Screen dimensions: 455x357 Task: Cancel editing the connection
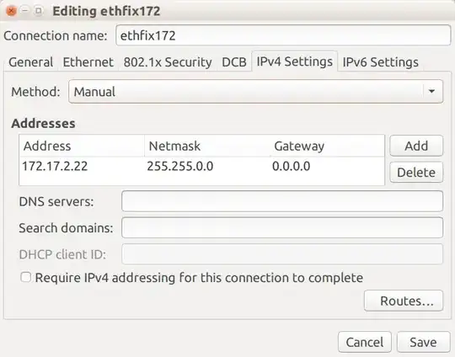tap(365, 342)
